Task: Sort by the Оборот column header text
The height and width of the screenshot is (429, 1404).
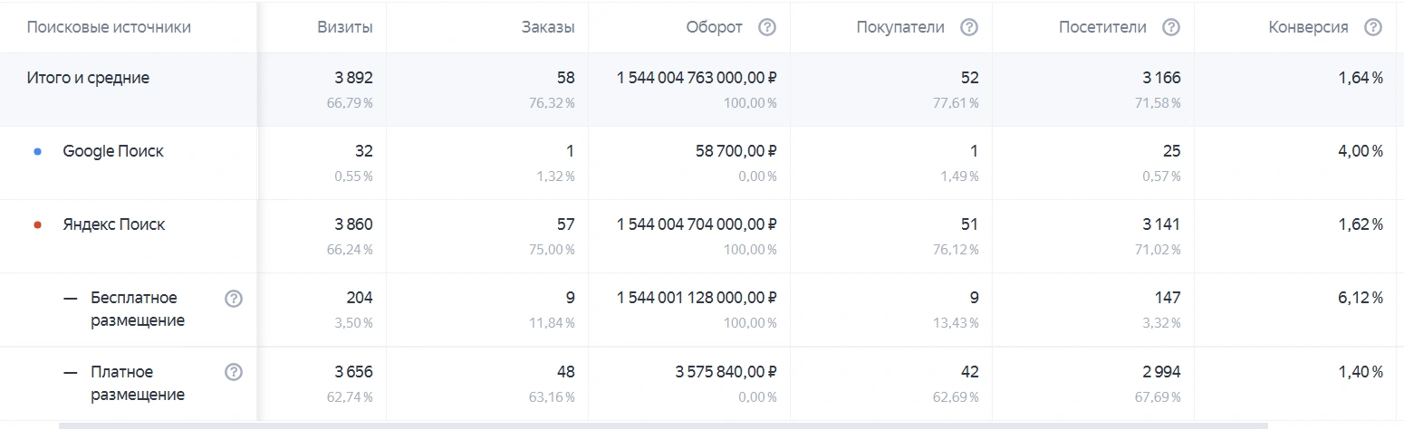Action: coord(714,27)
